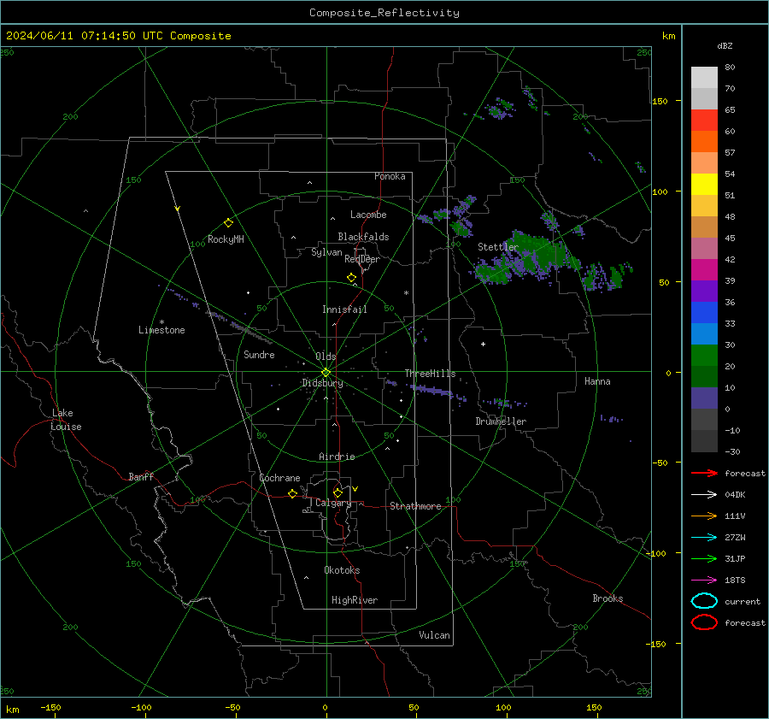Click the Banff label on the map

click(141, 477)
